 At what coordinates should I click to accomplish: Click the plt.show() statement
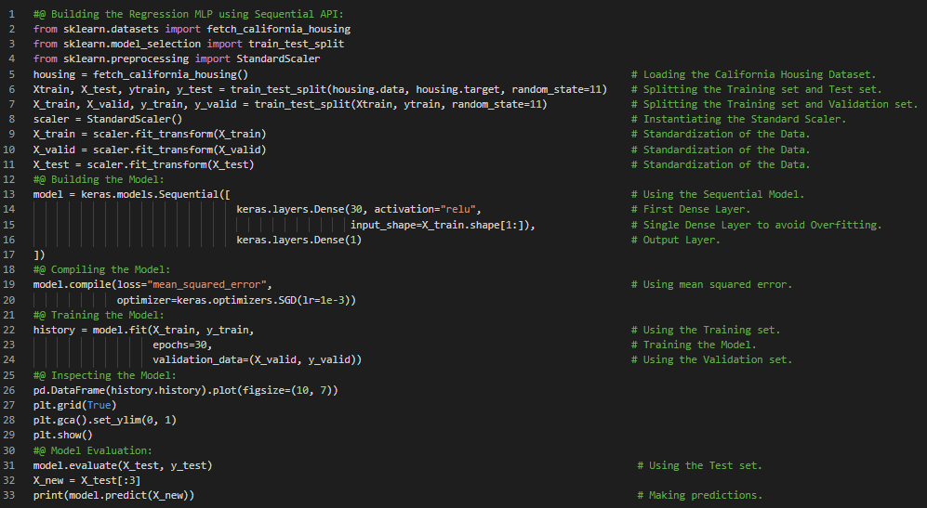click(63, 435)
